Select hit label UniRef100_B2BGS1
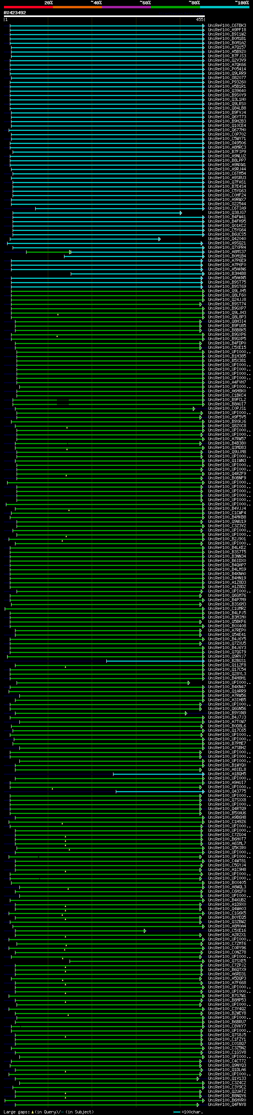The image size is (253, 1115). point(227,661)
